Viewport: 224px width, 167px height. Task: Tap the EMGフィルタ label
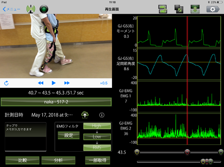[x=67, y=126]
